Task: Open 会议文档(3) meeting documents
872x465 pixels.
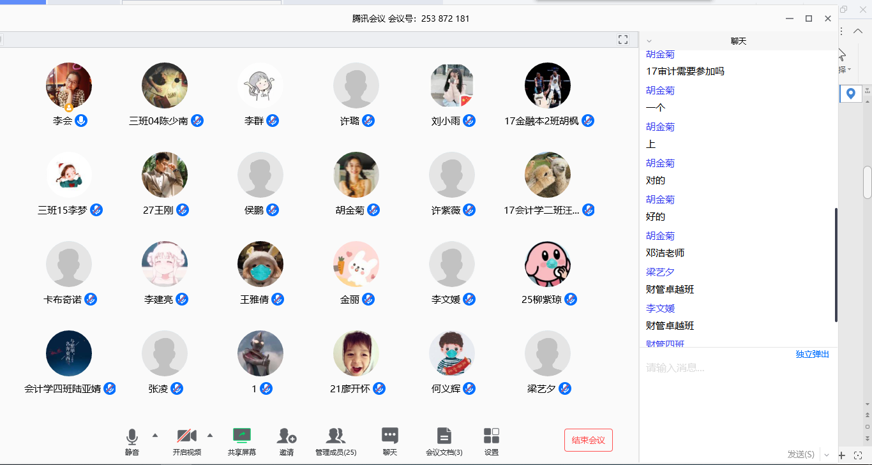Action: pyautogui.click(x=444, y=436)
